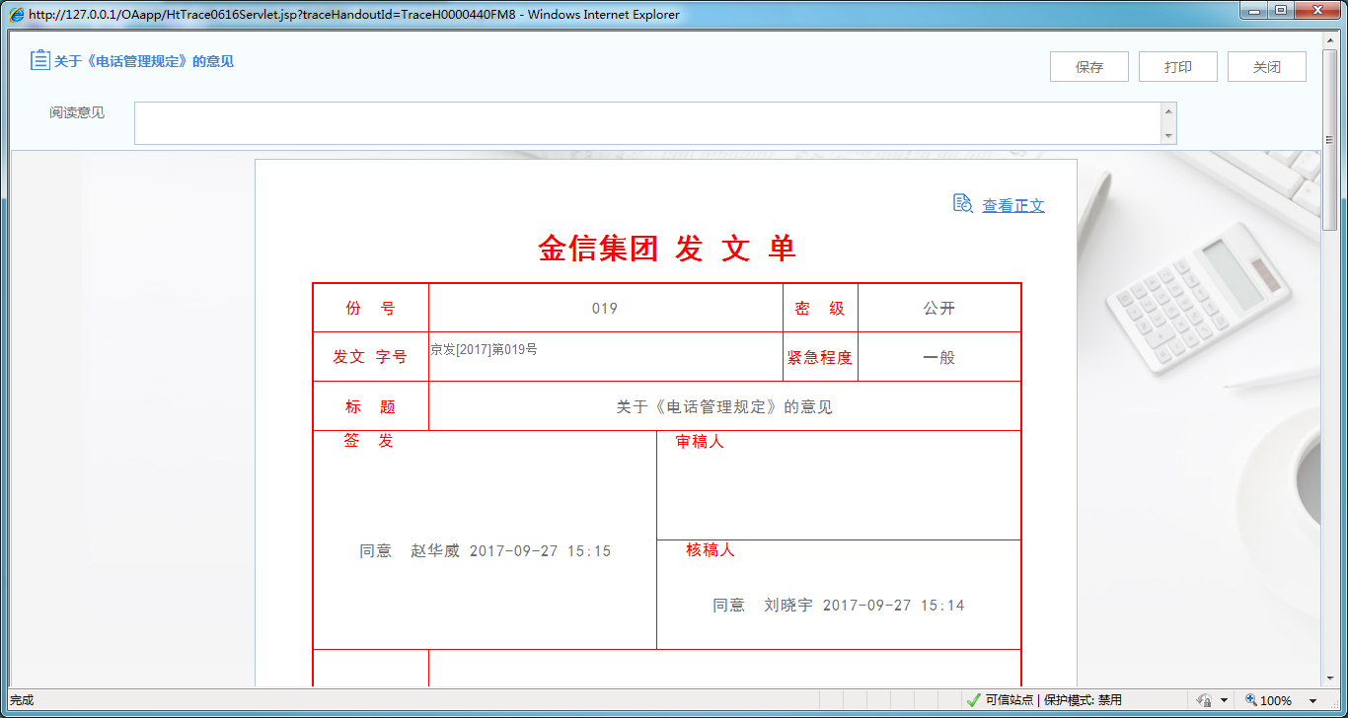Click the down arrow on the 阅读意见 scrollbar
The image size is (1348, 718).
point(1166,138)
